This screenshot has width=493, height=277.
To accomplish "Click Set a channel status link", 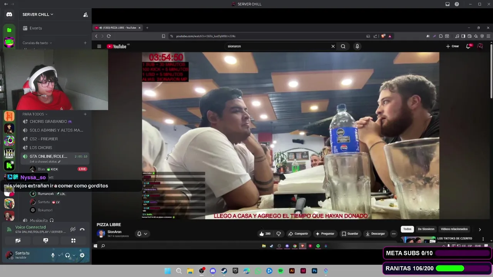I will click(x=45, y=162).
